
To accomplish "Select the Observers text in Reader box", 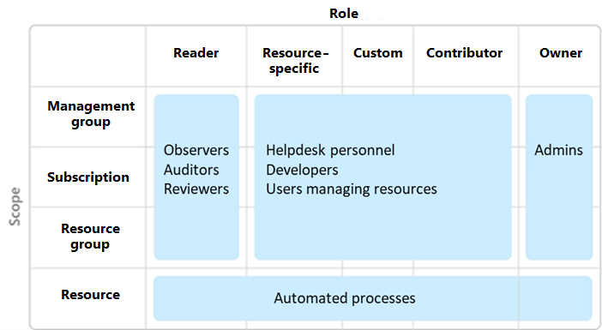I will click(x=196, y=150).
